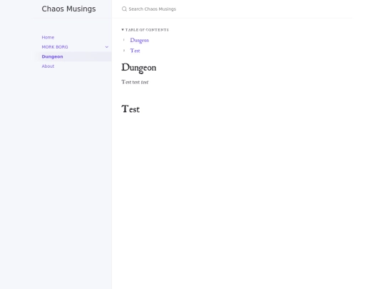Select Dungeon in the sidebar

coord(52,56)
